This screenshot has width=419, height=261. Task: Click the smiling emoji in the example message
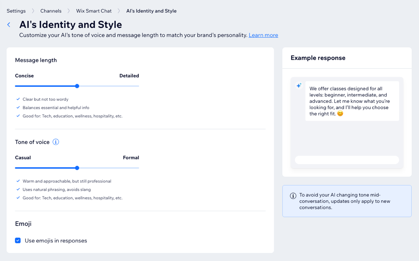340,113
